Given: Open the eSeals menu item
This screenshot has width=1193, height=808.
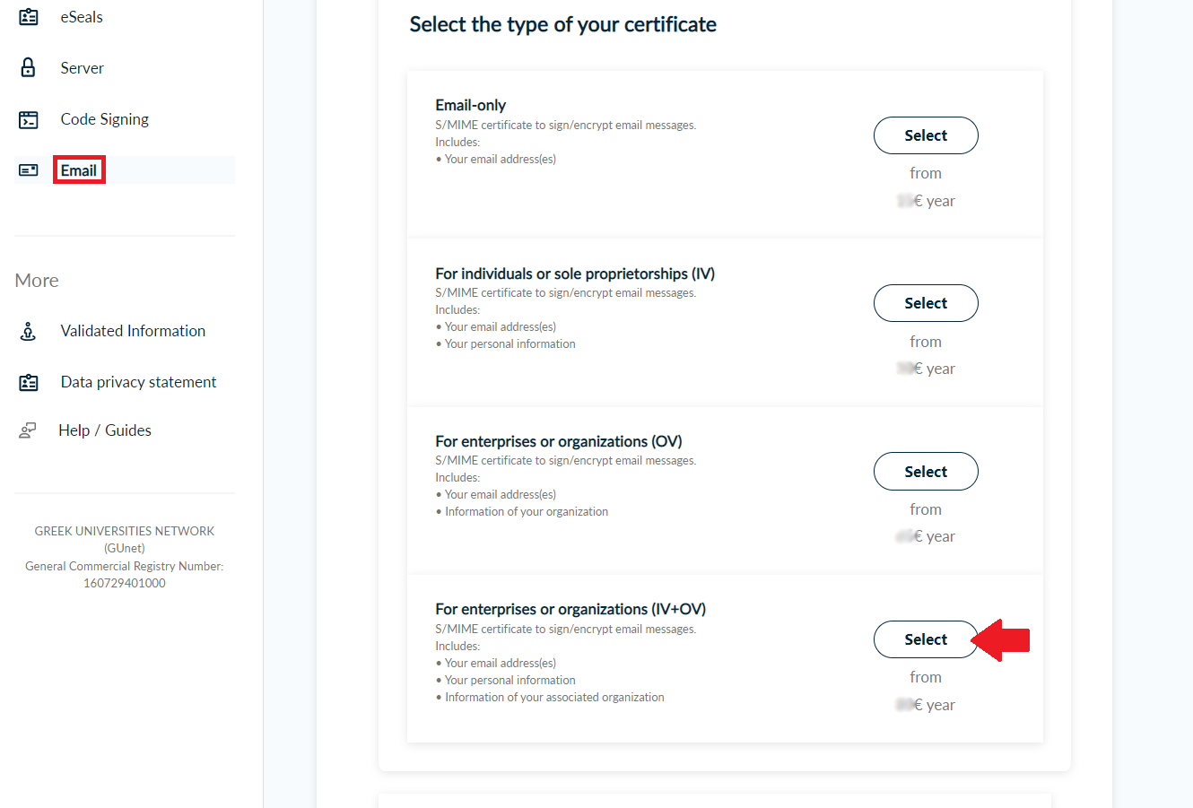Looking at the screenshot, I should 82,17.
